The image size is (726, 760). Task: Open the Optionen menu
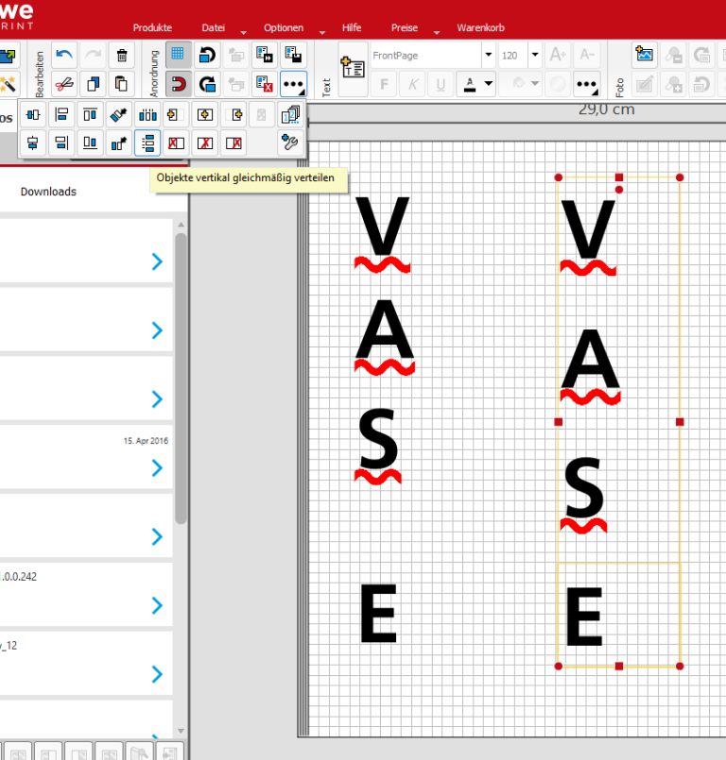click(284, 28)
